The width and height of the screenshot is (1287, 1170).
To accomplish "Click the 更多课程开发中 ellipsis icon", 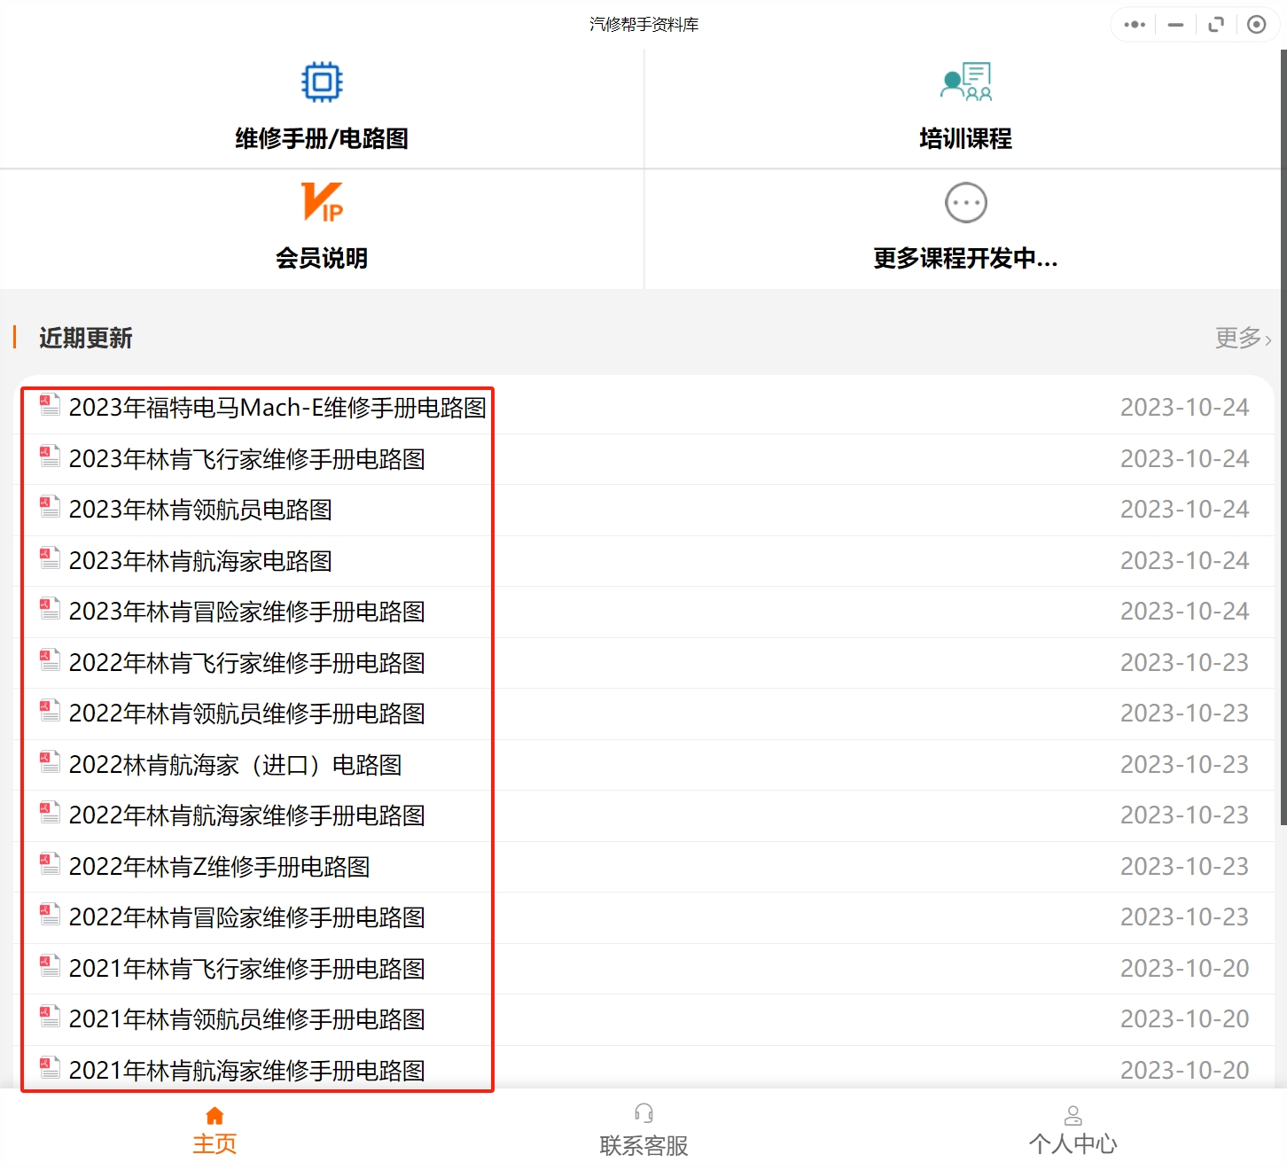I will (965, 202).
